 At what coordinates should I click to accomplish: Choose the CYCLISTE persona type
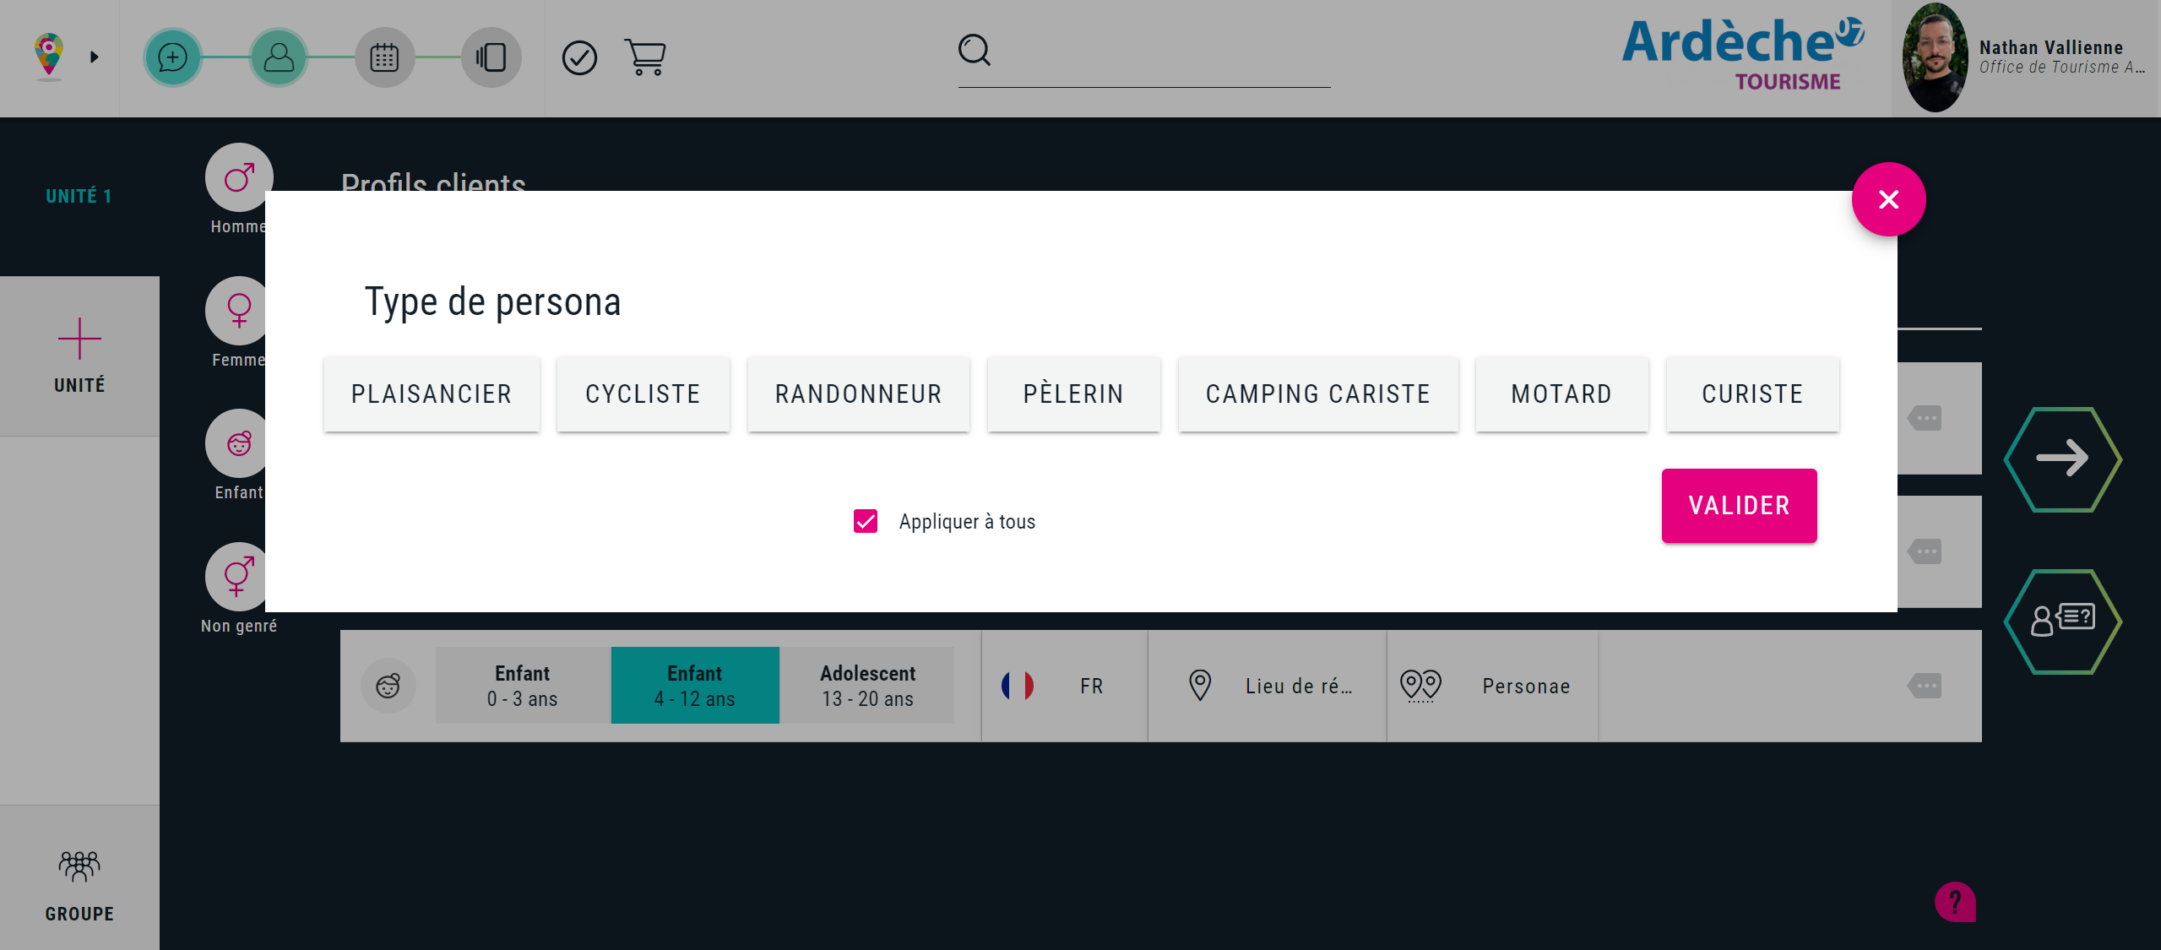pyautogui.click(x=643, y=394)
